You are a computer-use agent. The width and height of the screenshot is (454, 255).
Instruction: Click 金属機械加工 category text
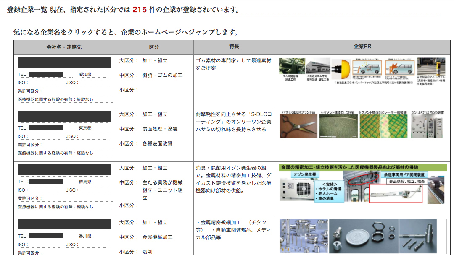157,237
